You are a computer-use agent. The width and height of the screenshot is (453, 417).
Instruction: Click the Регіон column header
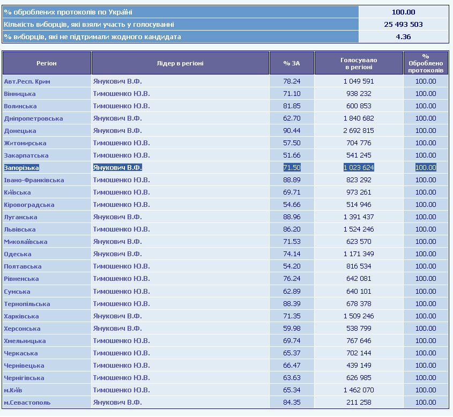47,63
